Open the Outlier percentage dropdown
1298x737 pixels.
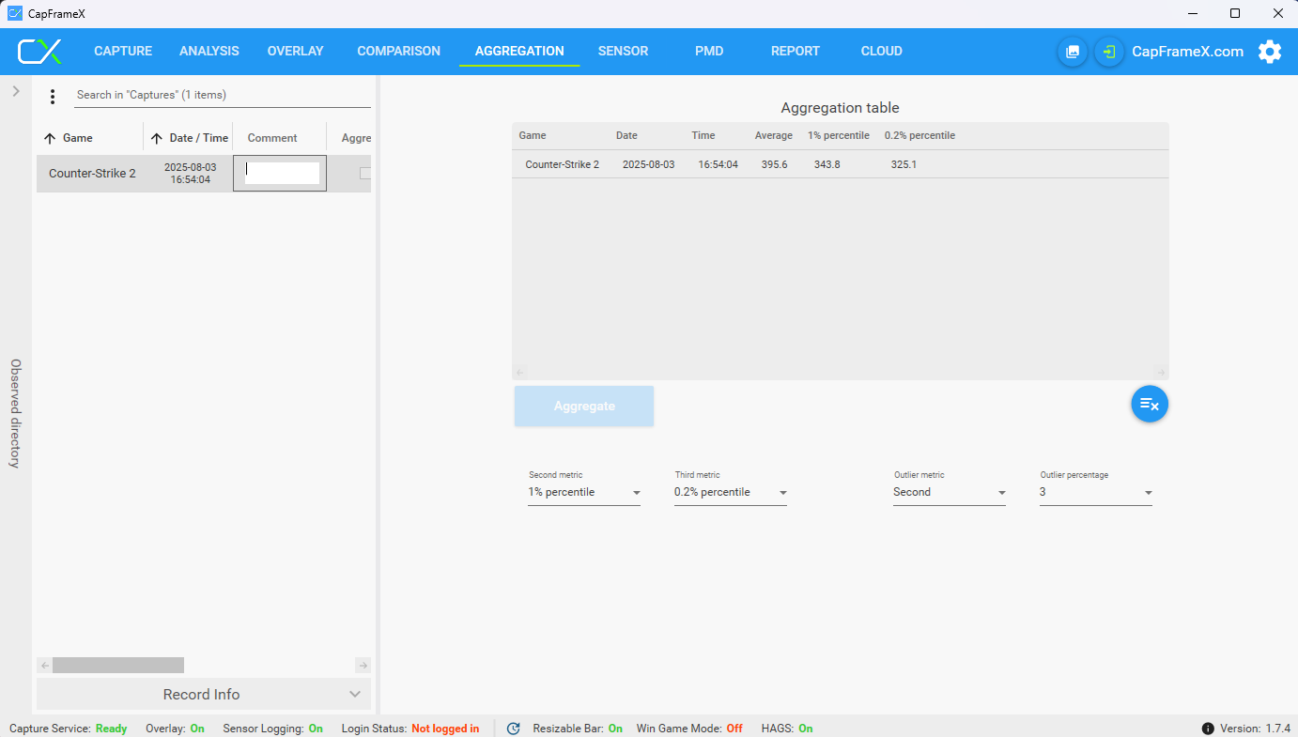[1096, 493]
